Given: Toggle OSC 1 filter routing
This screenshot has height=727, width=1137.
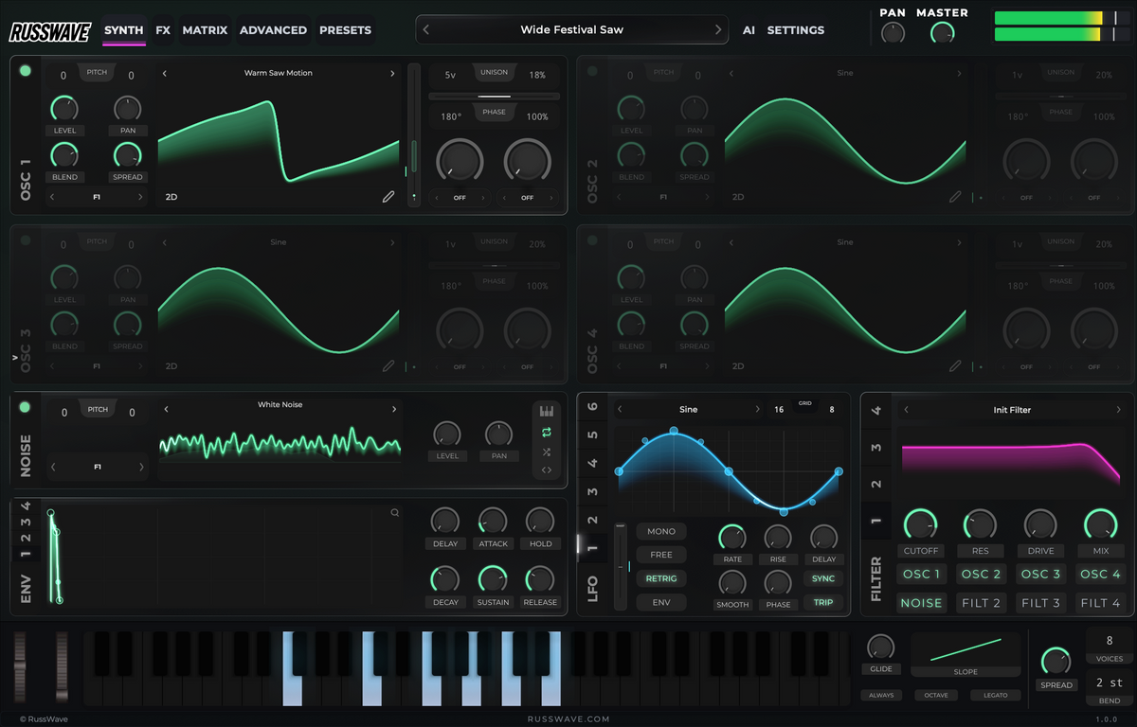Looking at the screenshot, I should click(922, 574).
